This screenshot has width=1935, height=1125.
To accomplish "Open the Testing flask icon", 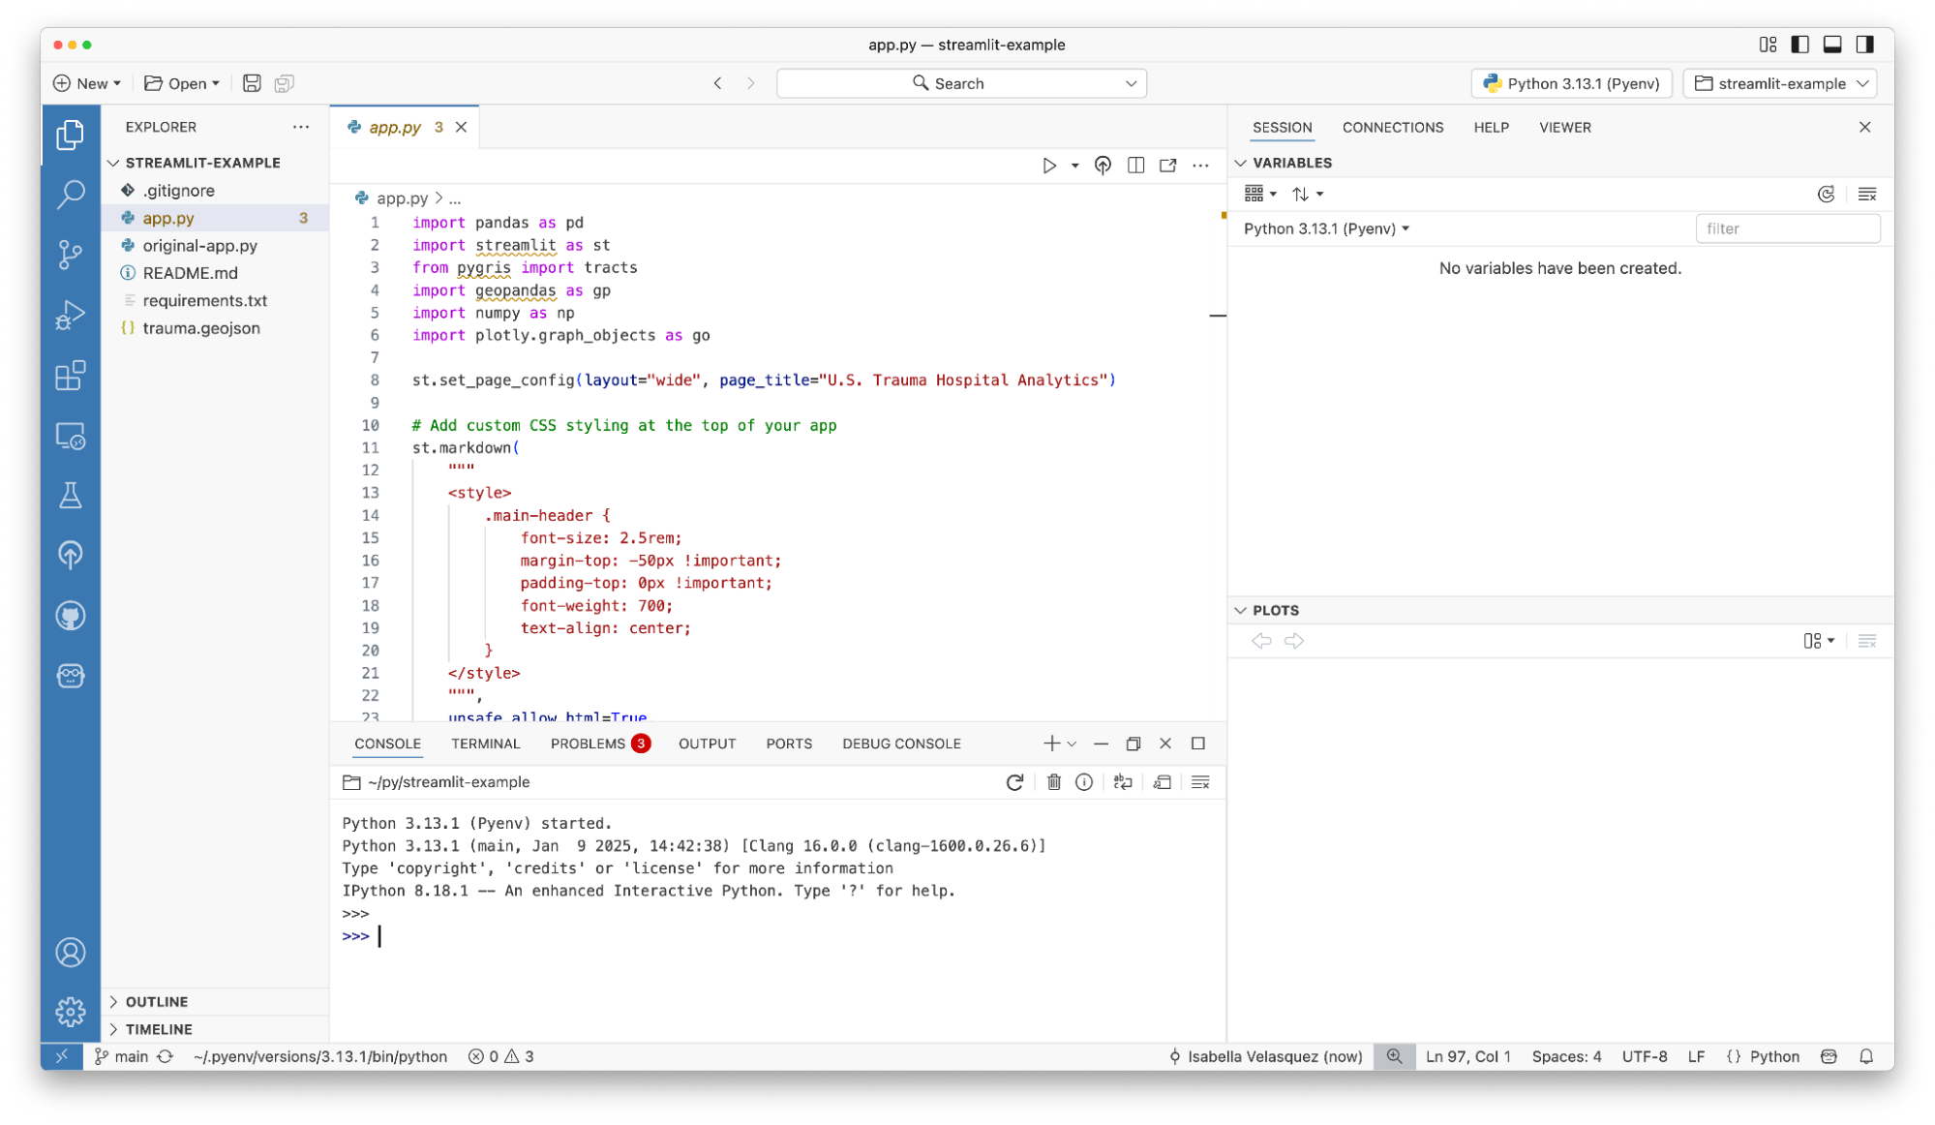I will (x=70, y=496).
